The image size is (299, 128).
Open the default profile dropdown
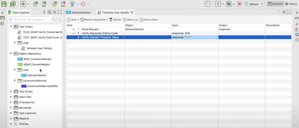[x=254, y=4]
